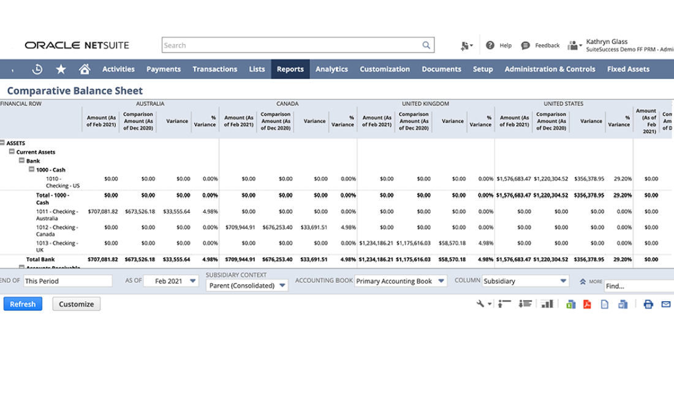
Task: Toggle the More options chevron
Action: [583, 282]
